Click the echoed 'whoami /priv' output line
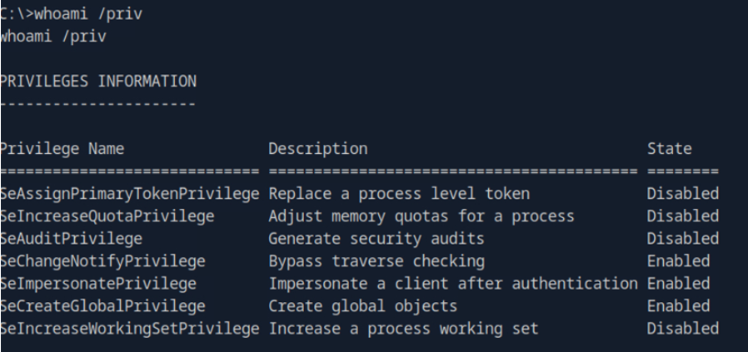This screenshot has width=748, height=352. coord(52,37)
